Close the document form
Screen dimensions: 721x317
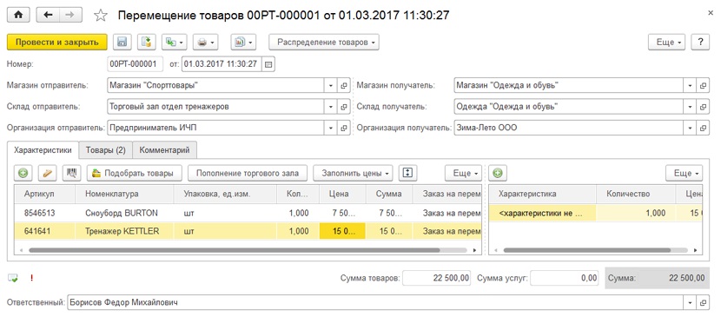[x=711, y=13]
